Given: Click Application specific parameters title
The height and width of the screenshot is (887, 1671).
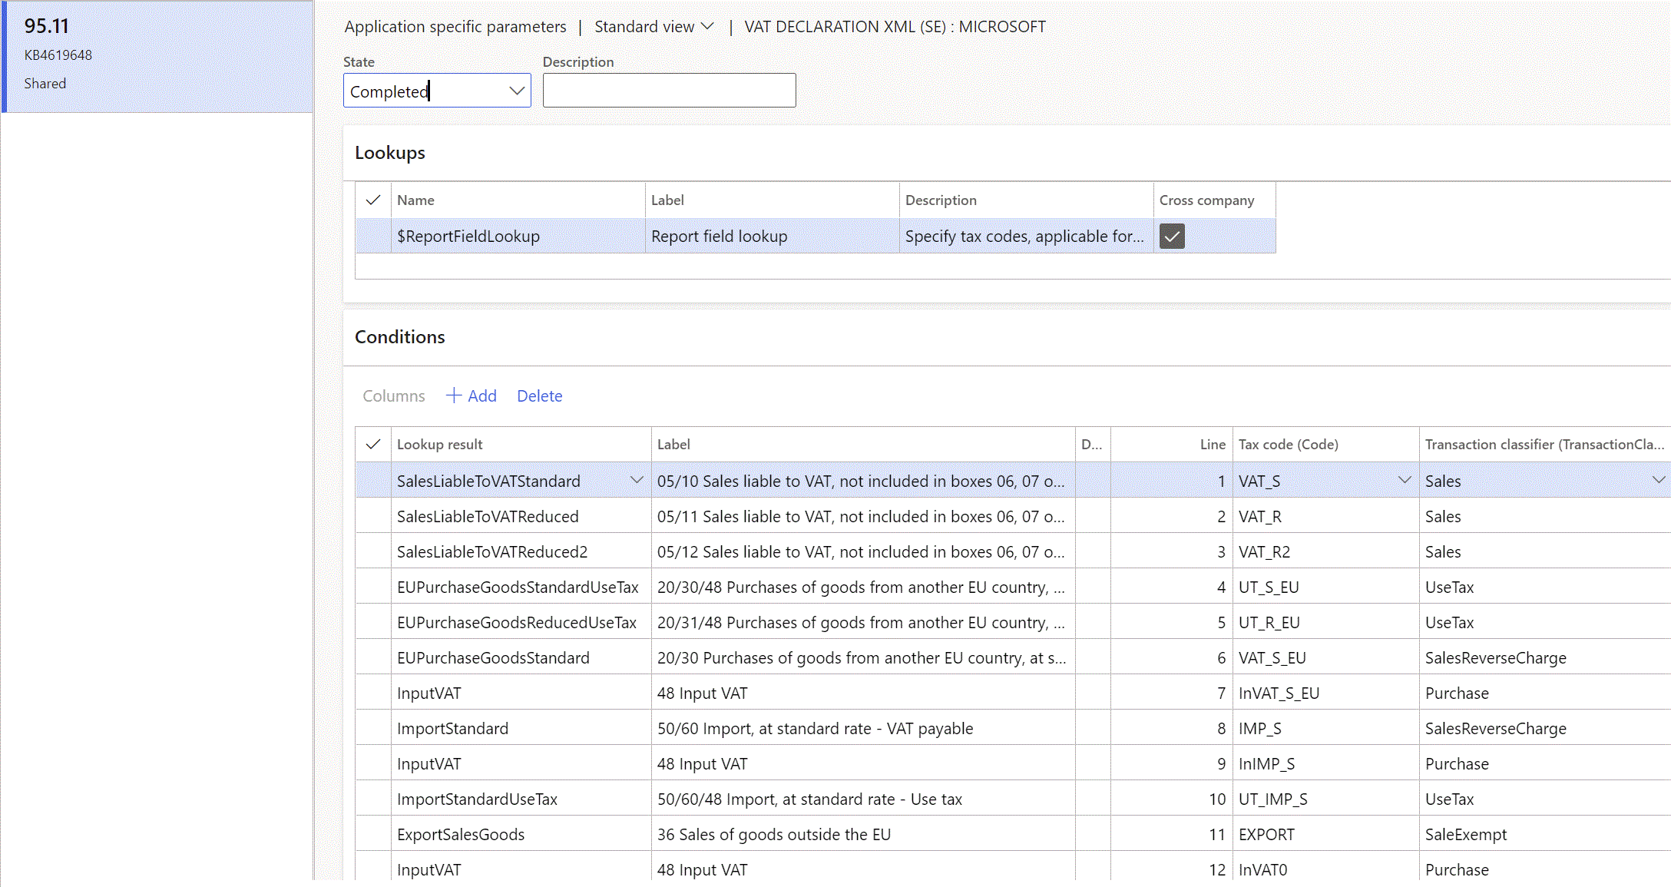Looking at the screenshot, I should click(x=455, y=27).
